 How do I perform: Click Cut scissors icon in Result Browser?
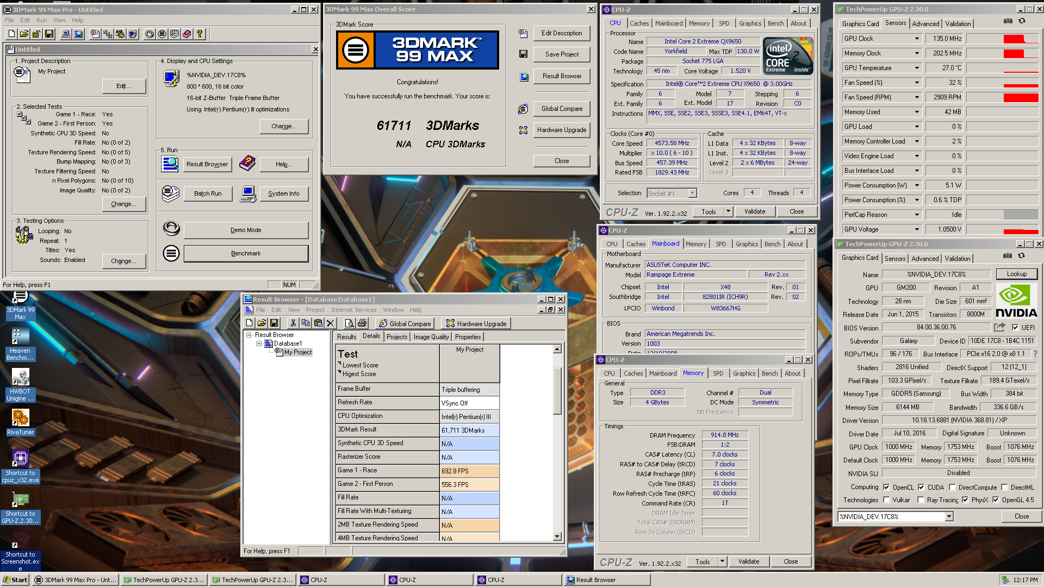(x=293, y=323)
